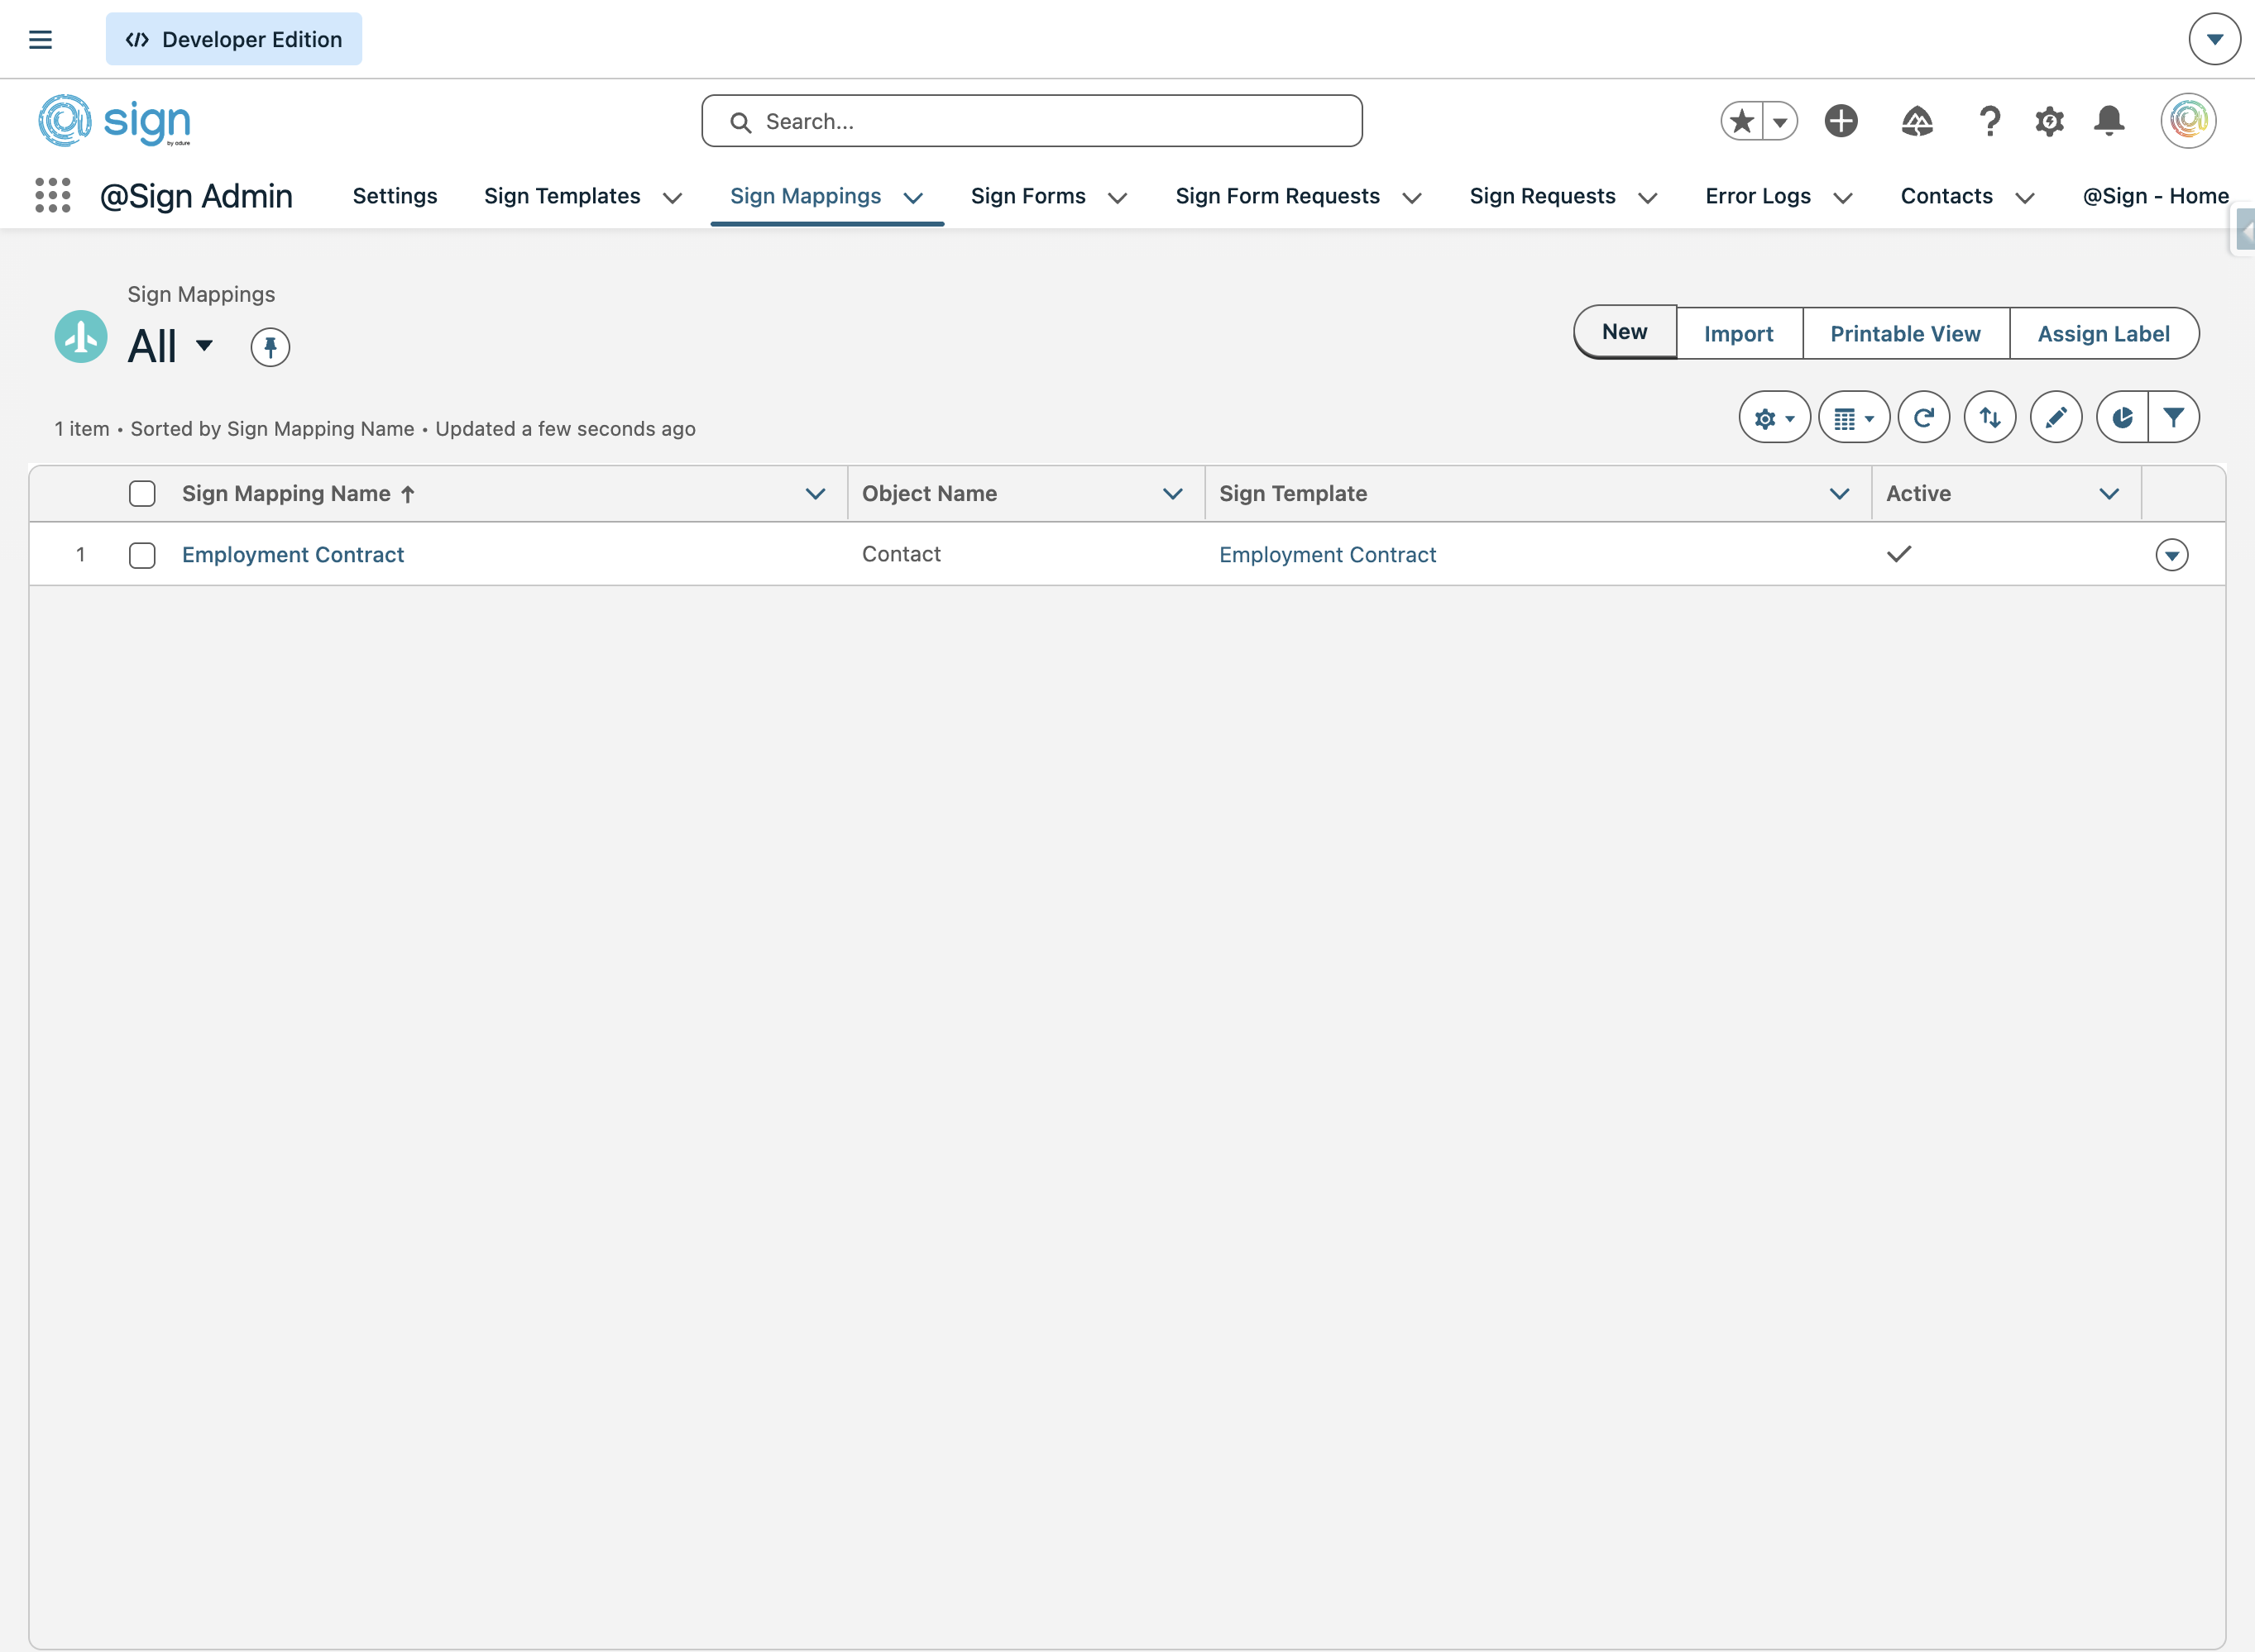Open the Employment Contract mapping link

click(x=292, y=555)
